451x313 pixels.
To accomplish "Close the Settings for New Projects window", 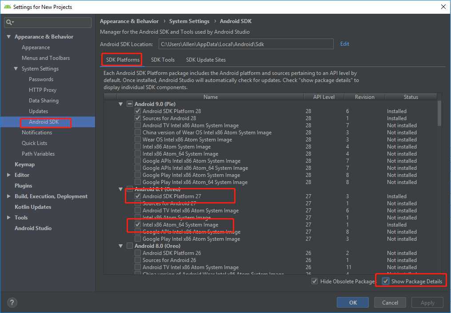I will [x=443, y=7].
